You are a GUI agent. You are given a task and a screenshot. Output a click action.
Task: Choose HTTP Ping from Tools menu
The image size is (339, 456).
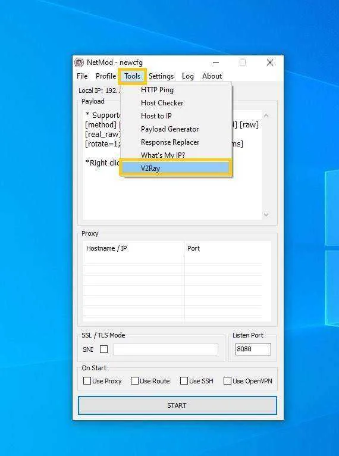coord(176,90)
